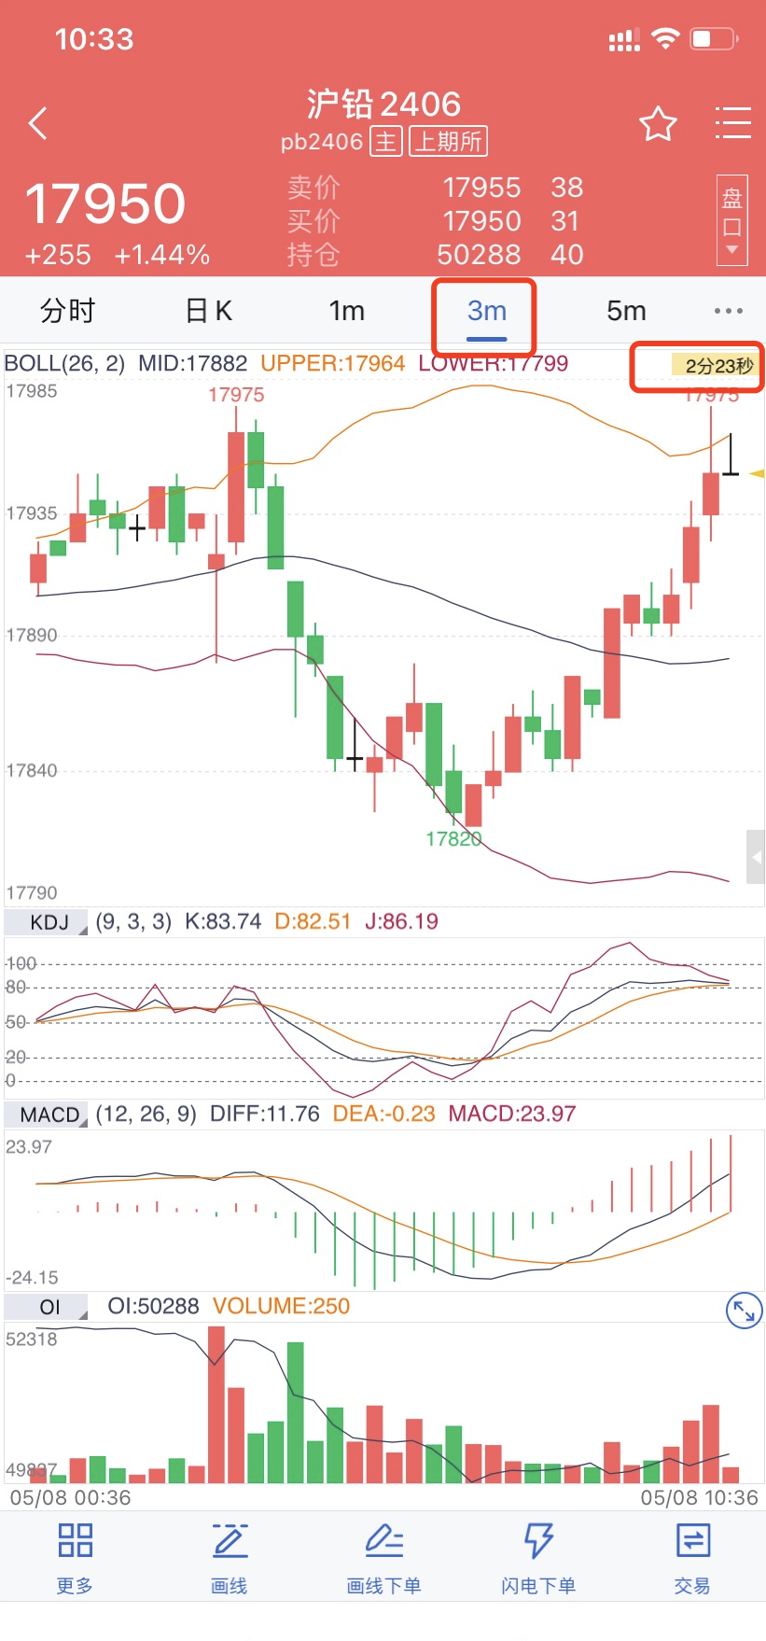The image size is (766, 1641).
Task: Expand the right-edge side panel arrow
Action: (x=756, y=857)
